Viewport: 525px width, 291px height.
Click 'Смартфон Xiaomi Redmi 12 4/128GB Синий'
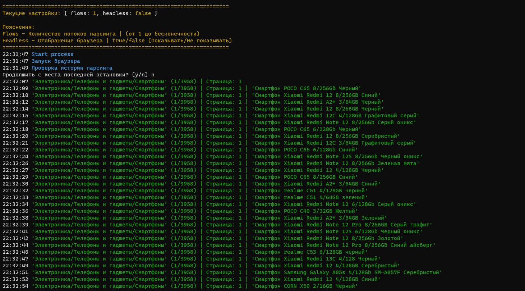316,279
